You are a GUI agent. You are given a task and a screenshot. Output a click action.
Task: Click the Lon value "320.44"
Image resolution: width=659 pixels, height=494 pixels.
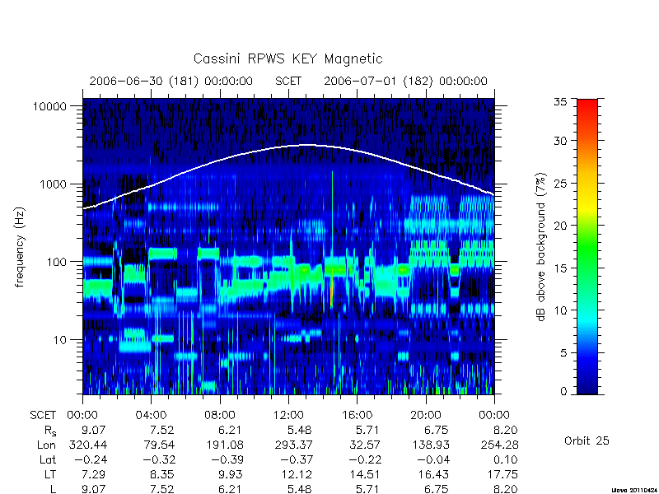click(88, 445)
